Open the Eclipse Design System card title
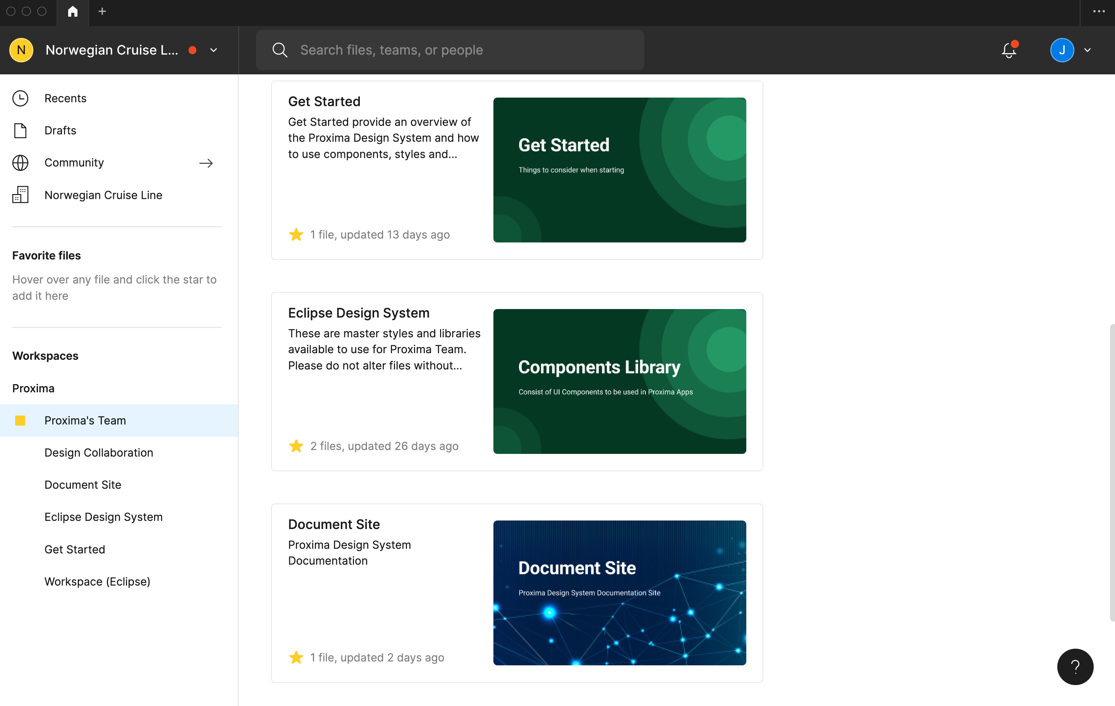The height and width of the screenshot is (706, 1115). pyautogui.click(x=359, y=313)
